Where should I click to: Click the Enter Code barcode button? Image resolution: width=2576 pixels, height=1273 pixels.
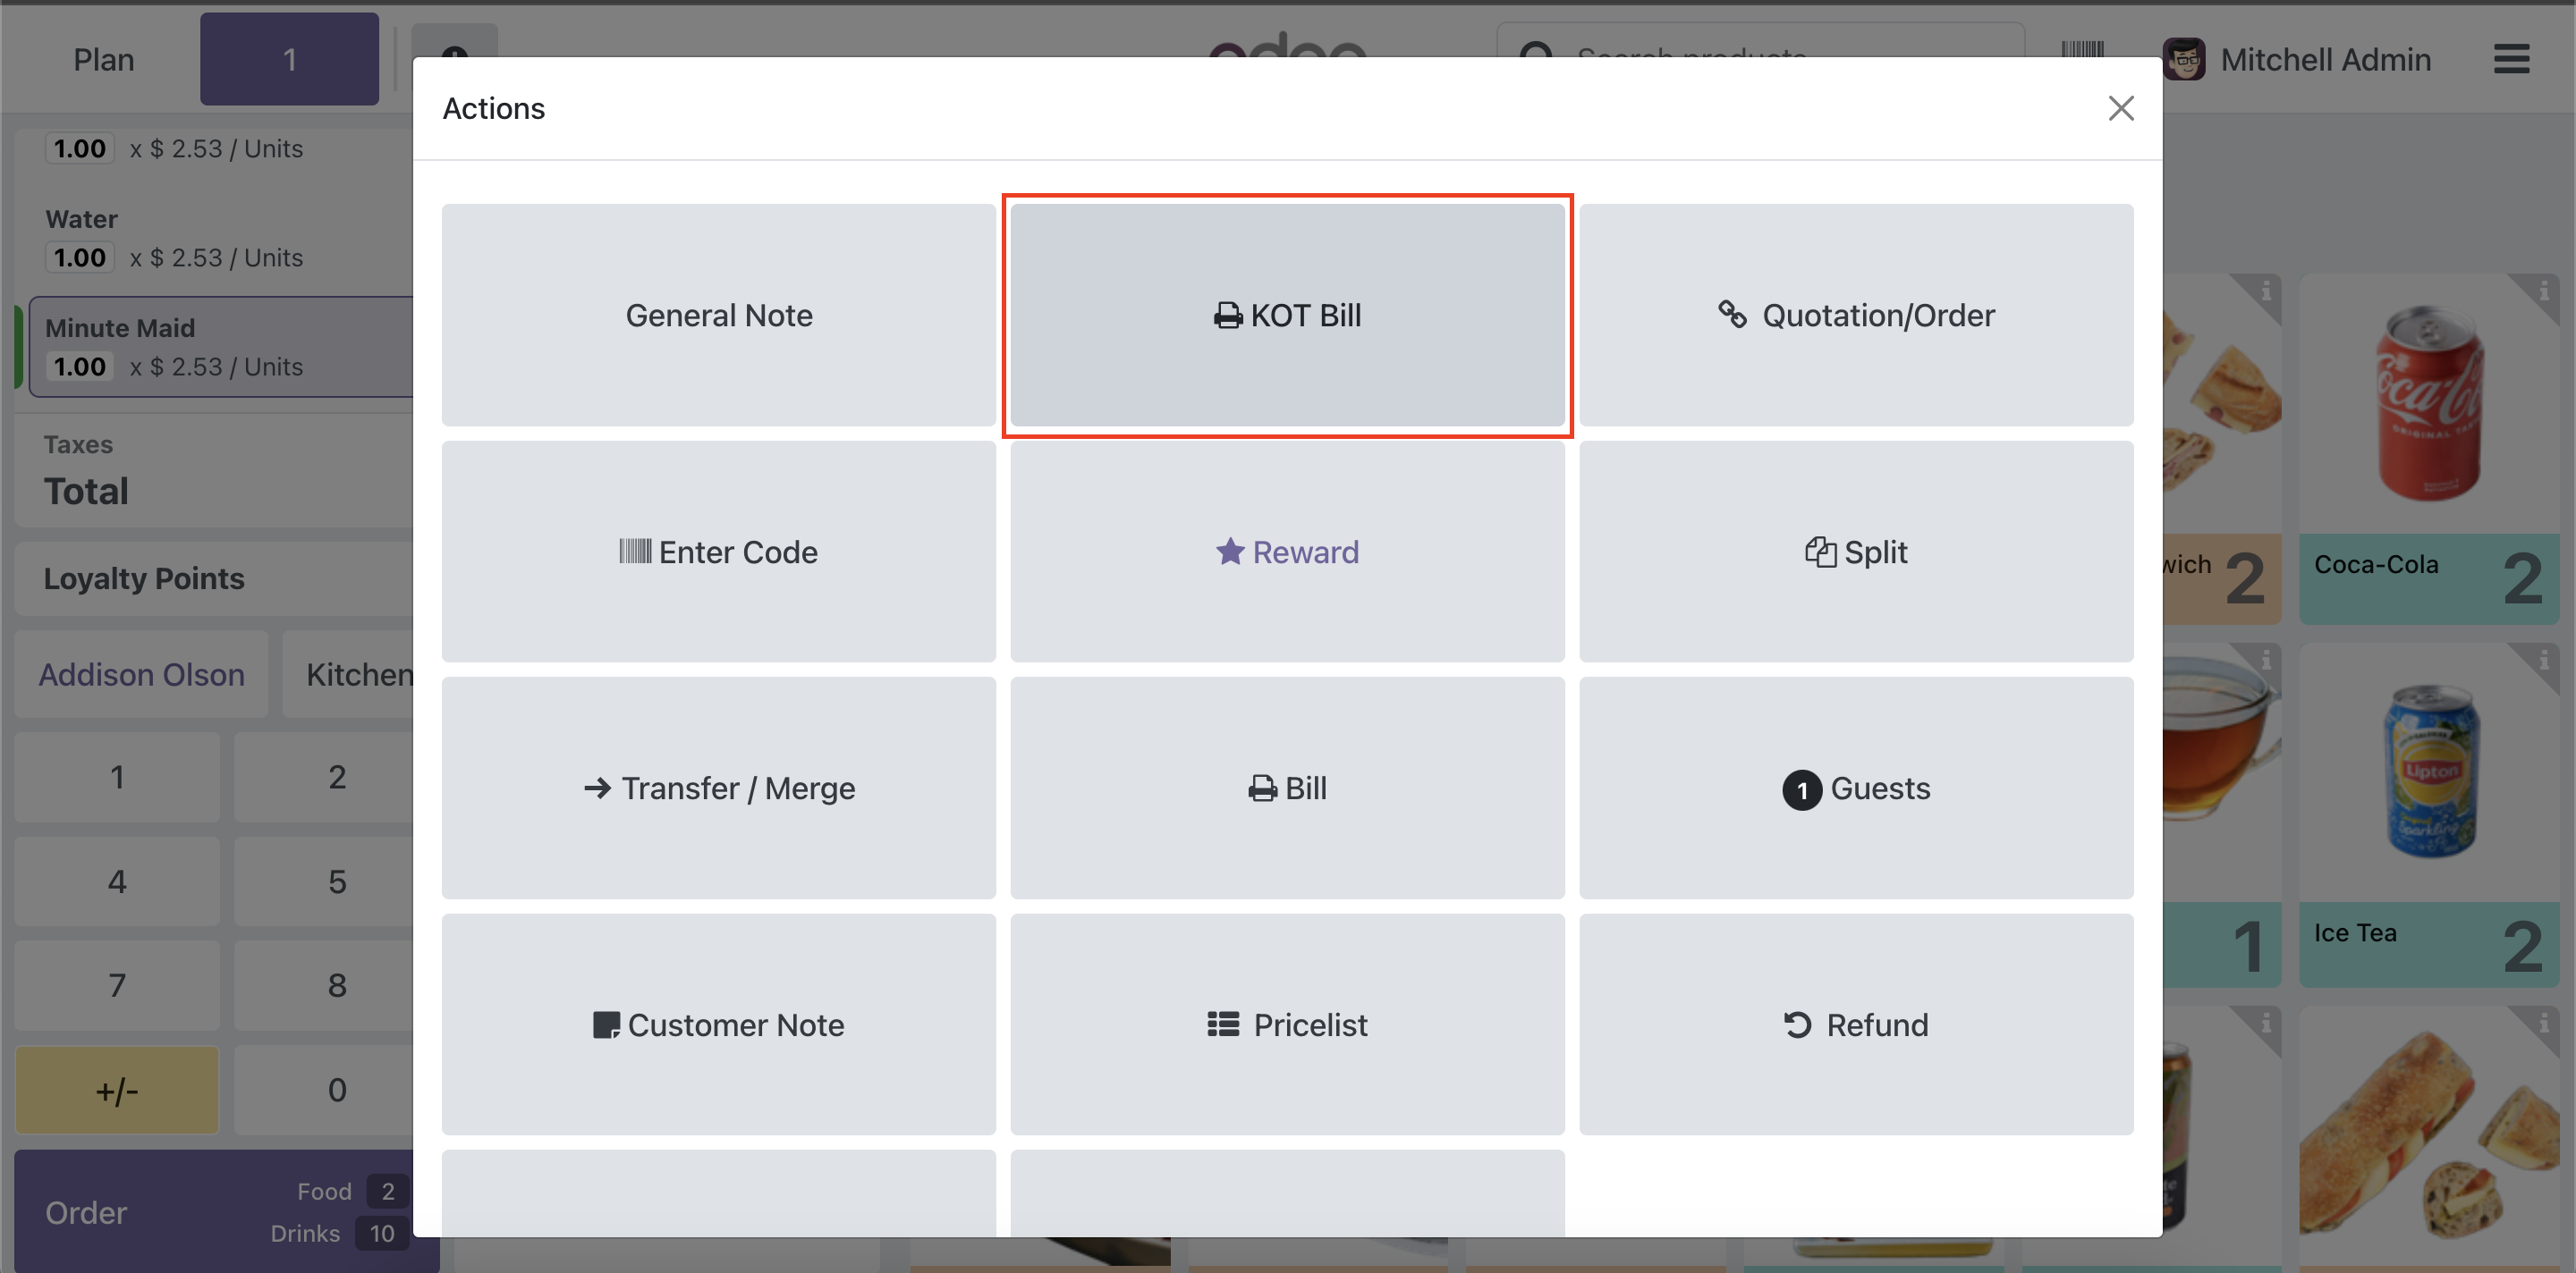click(718, 552)
